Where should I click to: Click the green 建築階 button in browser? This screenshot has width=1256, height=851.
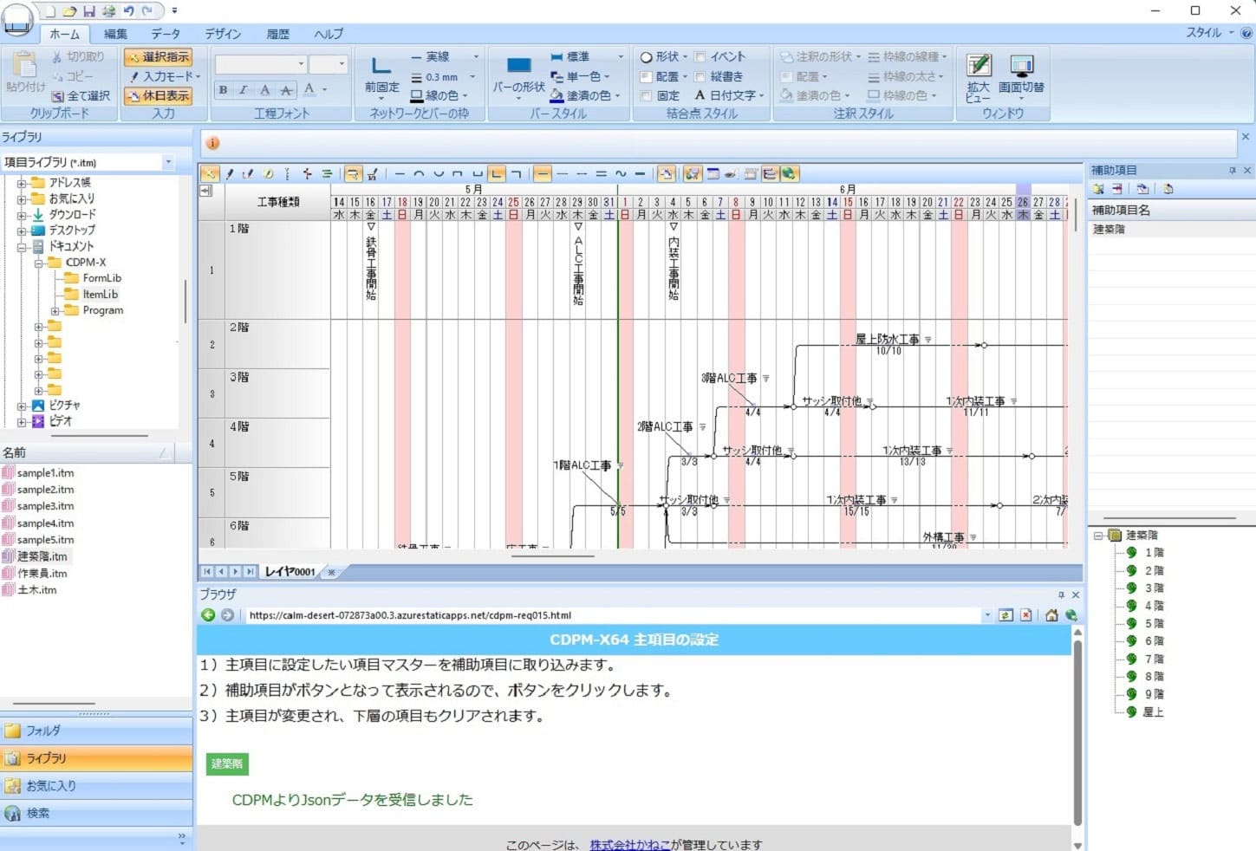coord(227,763)
